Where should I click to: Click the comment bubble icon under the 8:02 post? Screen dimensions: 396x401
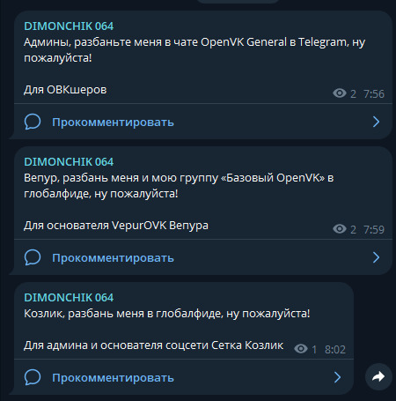pos(33,377)
